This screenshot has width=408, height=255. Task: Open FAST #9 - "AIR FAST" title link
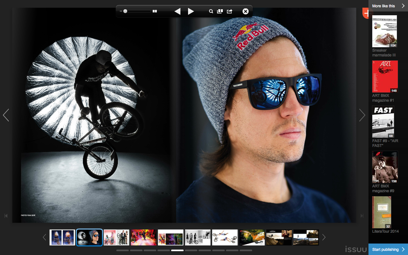pos(385,143)
